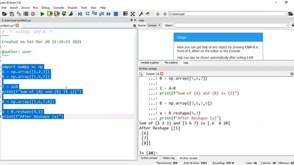
Task: Click the Save all files icon
Action: click(x=19, y=14)
